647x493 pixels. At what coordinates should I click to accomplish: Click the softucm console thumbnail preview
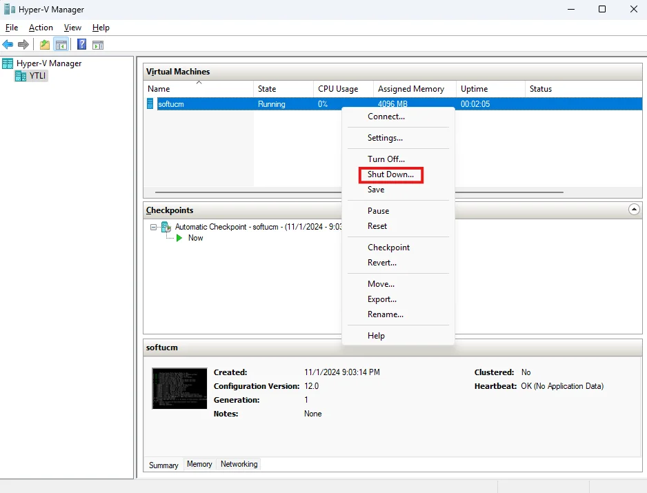tap(179, 389)
